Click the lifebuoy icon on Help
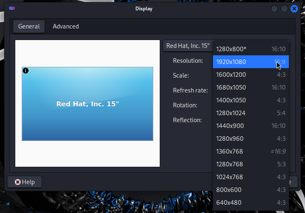This screenshot has width=305, height=213. [x=18, y=182]
